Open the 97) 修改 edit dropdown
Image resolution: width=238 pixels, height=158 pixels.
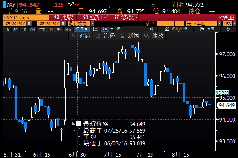pos(123,17)
